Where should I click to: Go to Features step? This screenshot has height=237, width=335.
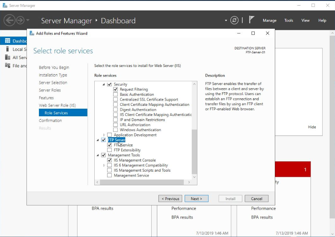[46, 98]
